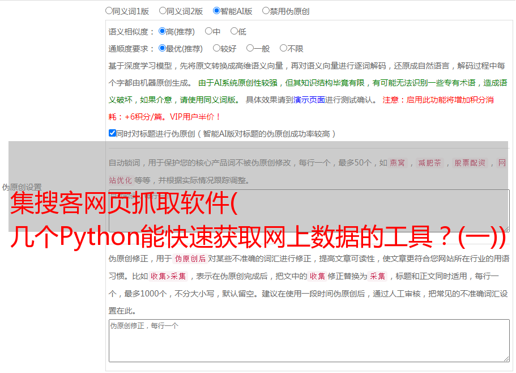The image size is (516, 373).
Task: Open the 演示页面 link
Action: [x=309, y=100]
